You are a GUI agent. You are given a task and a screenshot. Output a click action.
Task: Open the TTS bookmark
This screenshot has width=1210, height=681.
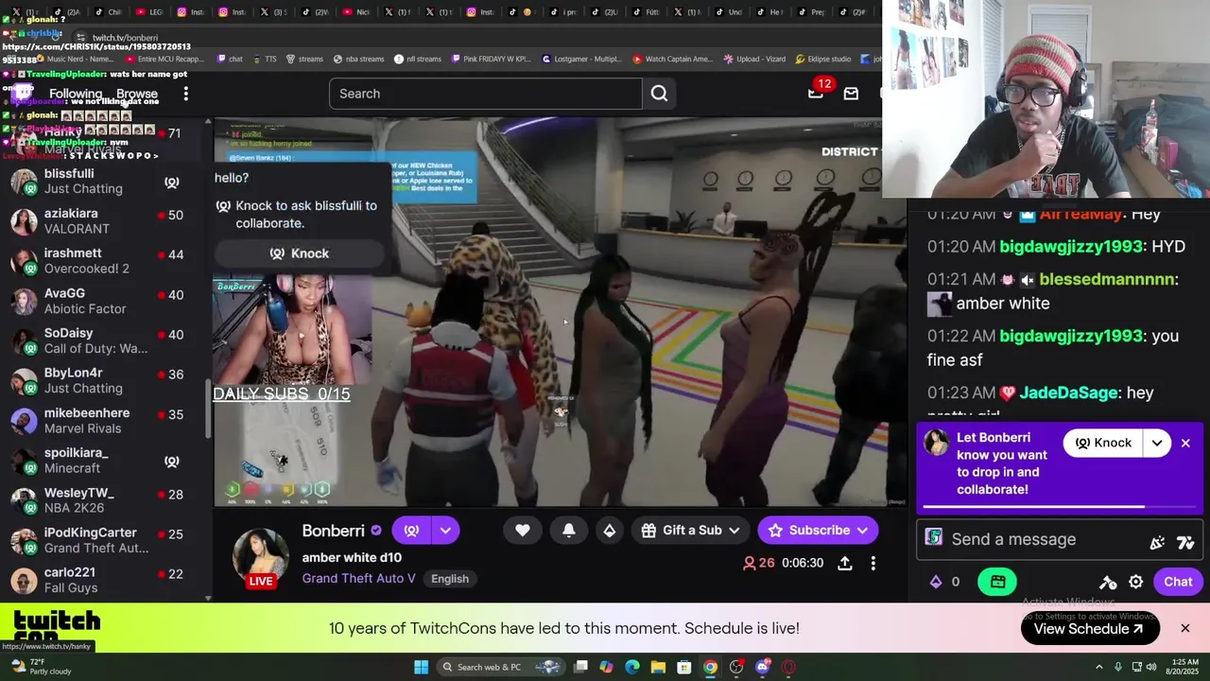(264, 59)
